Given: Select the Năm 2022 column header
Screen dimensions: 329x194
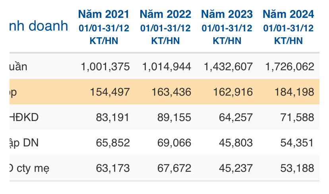Looking at the screenshot, I should pos(165,15).
